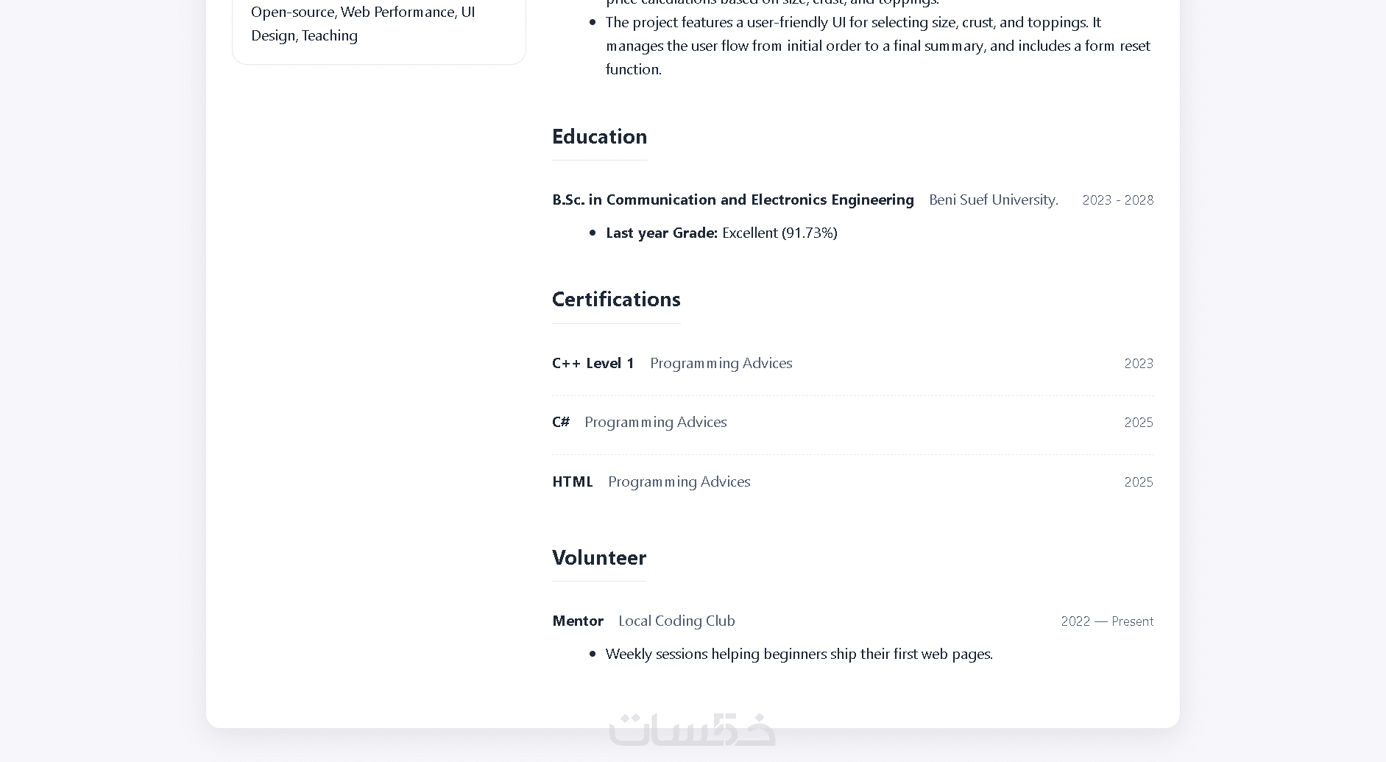Click the Beni Suef University text

993,200
